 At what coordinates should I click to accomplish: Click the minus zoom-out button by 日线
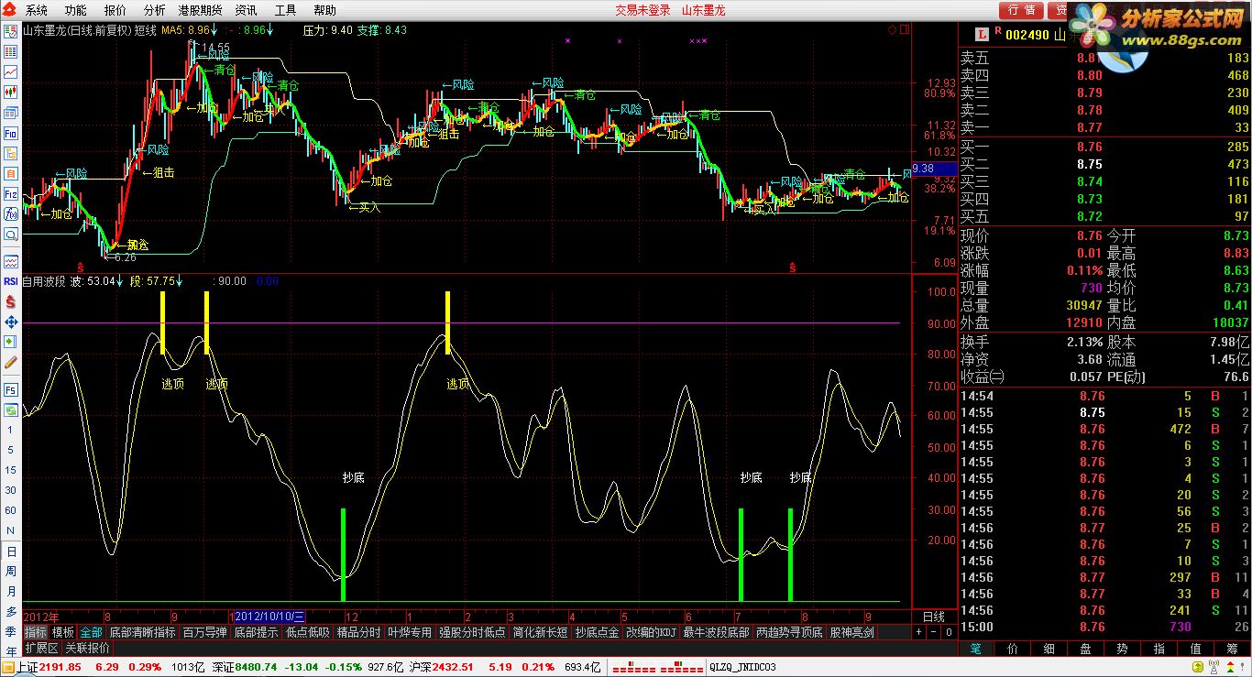(933, 632)
